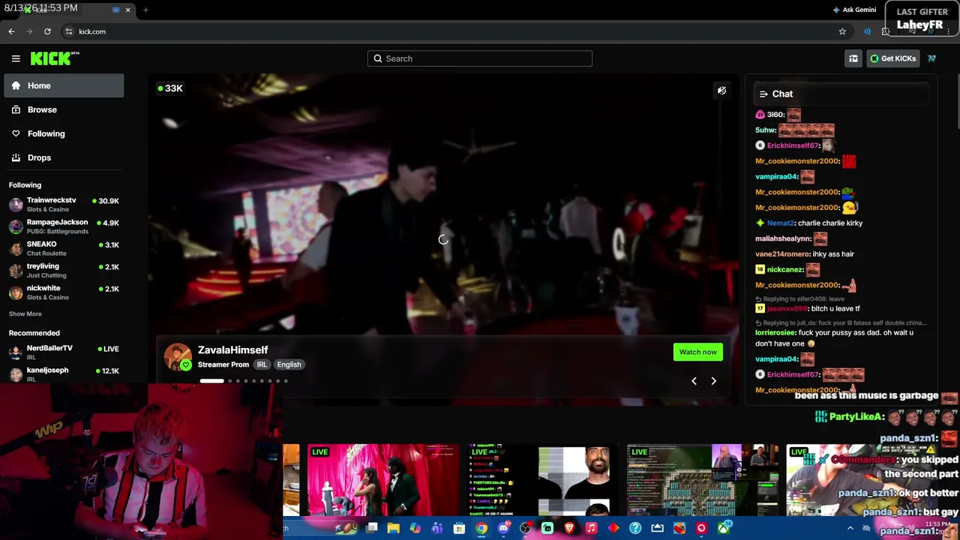This screenshot has height=540, width=960.
Task: Open File Explorer in the taskbar
Action: click(393, 529)
